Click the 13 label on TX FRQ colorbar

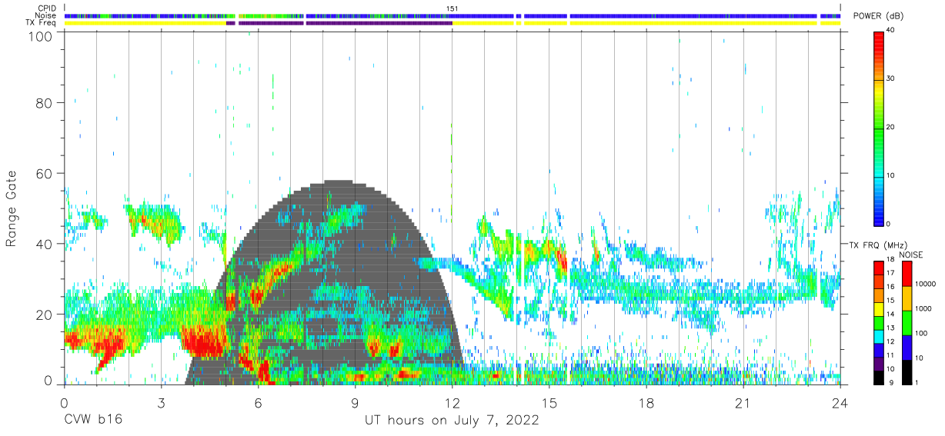click(x=891, y=328)
